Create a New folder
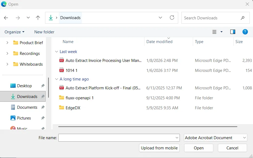253x158 pixels. [x=44, y=32]
